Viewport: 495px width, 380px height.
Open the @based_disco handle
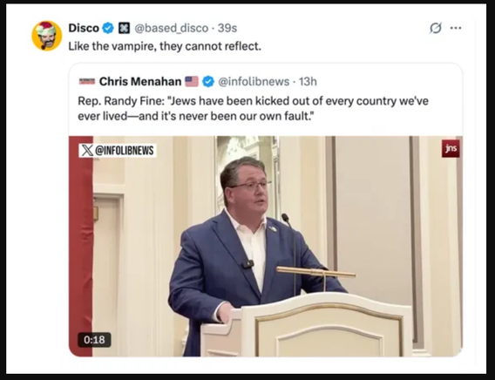(172, 28)
